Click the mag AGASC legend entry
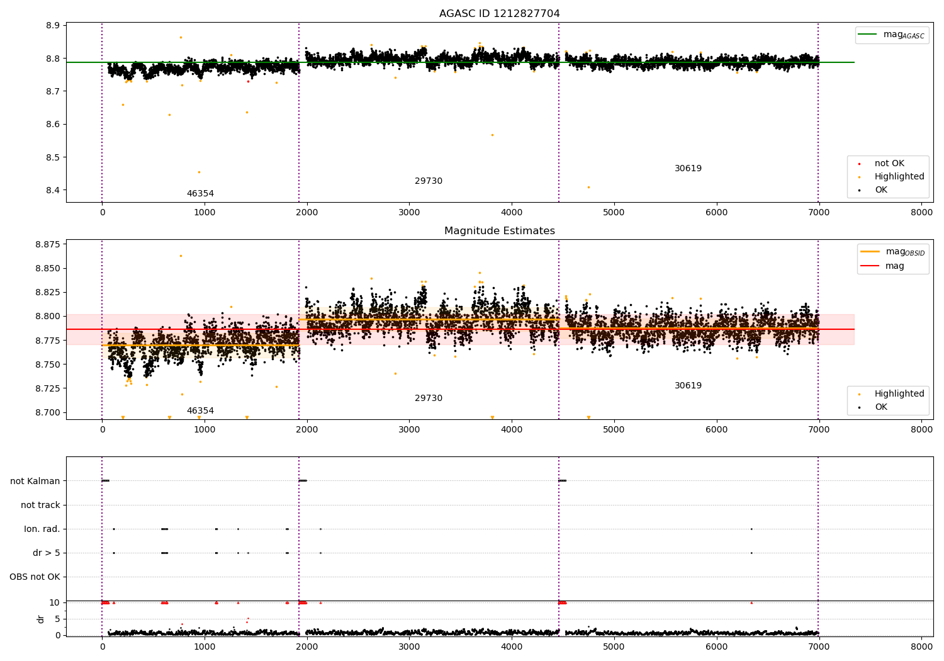Viewport: 944px width, 661px height. coord(892,35)
